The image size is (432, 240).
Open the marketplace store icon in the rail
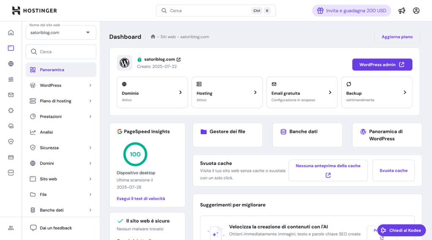11,173
